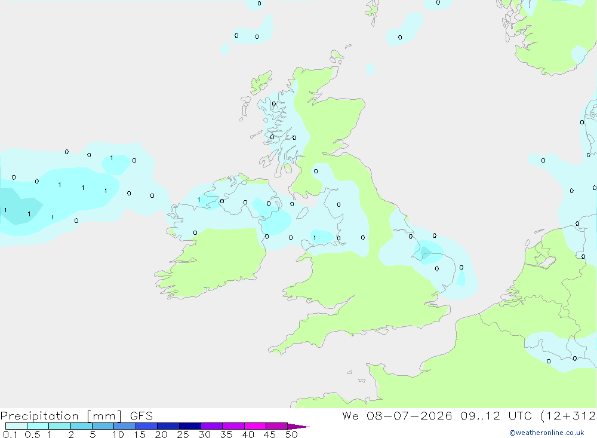Click the '15' legend scale label
The height and width of the screenshot is (438, 597).
pos(139,434)
